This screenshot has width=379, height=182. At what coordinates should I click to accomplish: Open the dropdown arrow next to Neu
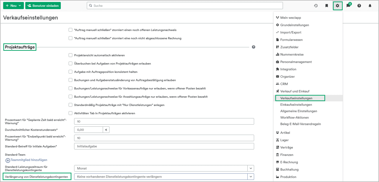pyautogui.click(x=20, y=6)
